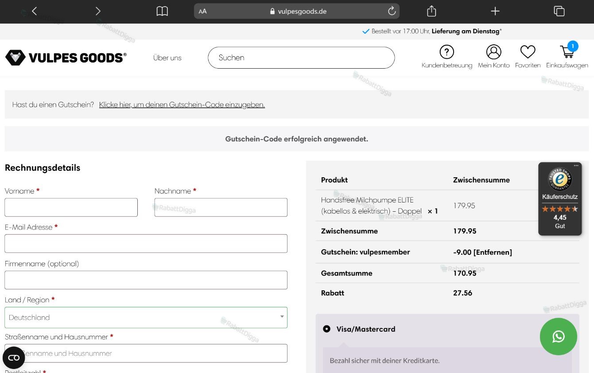The height and width of the screenshot is (373, 594).
Task: Open the Safari share sheet icon
Action: click(431, 11)
